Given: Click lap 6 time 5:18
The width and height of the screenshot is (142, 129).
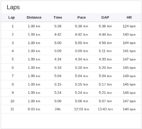Looking at the screenshot, I should (x=58, y=68).
